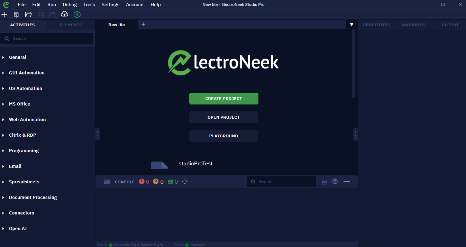466x247 pixels.
Task: Switch to the ACTIVITIES tab
Action: point(22,25)
